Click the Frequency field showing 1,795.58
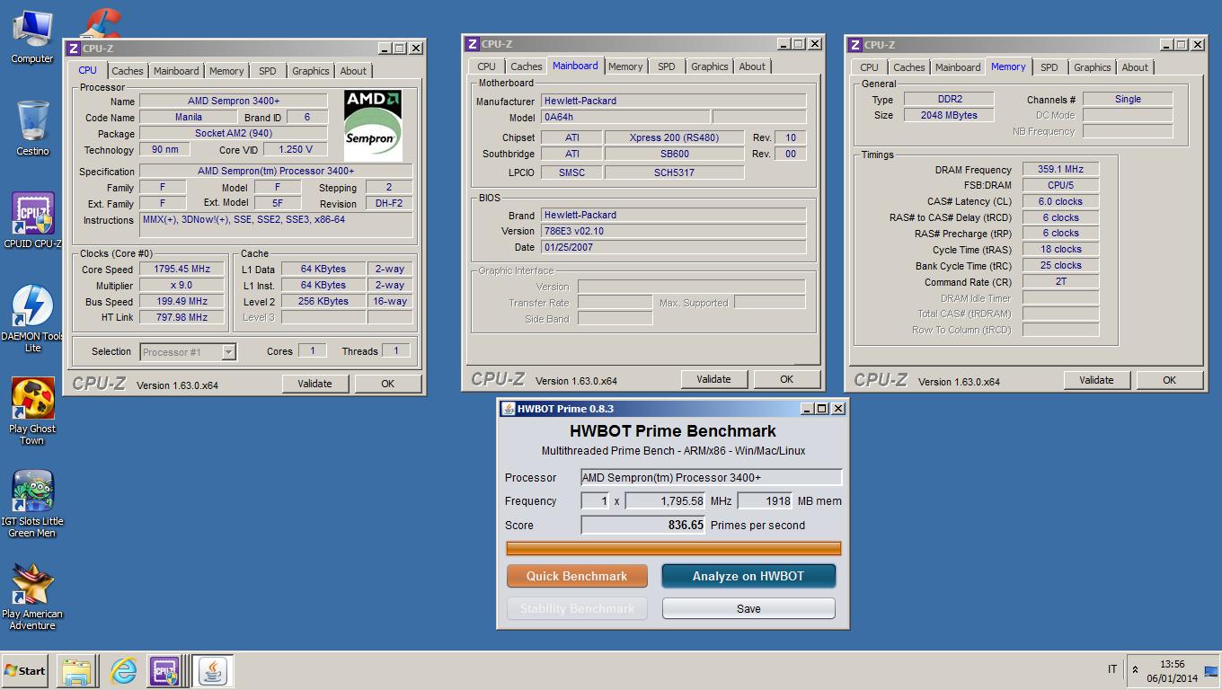The width and height of the screenshot is (1222, 690). tap(666, 501)
